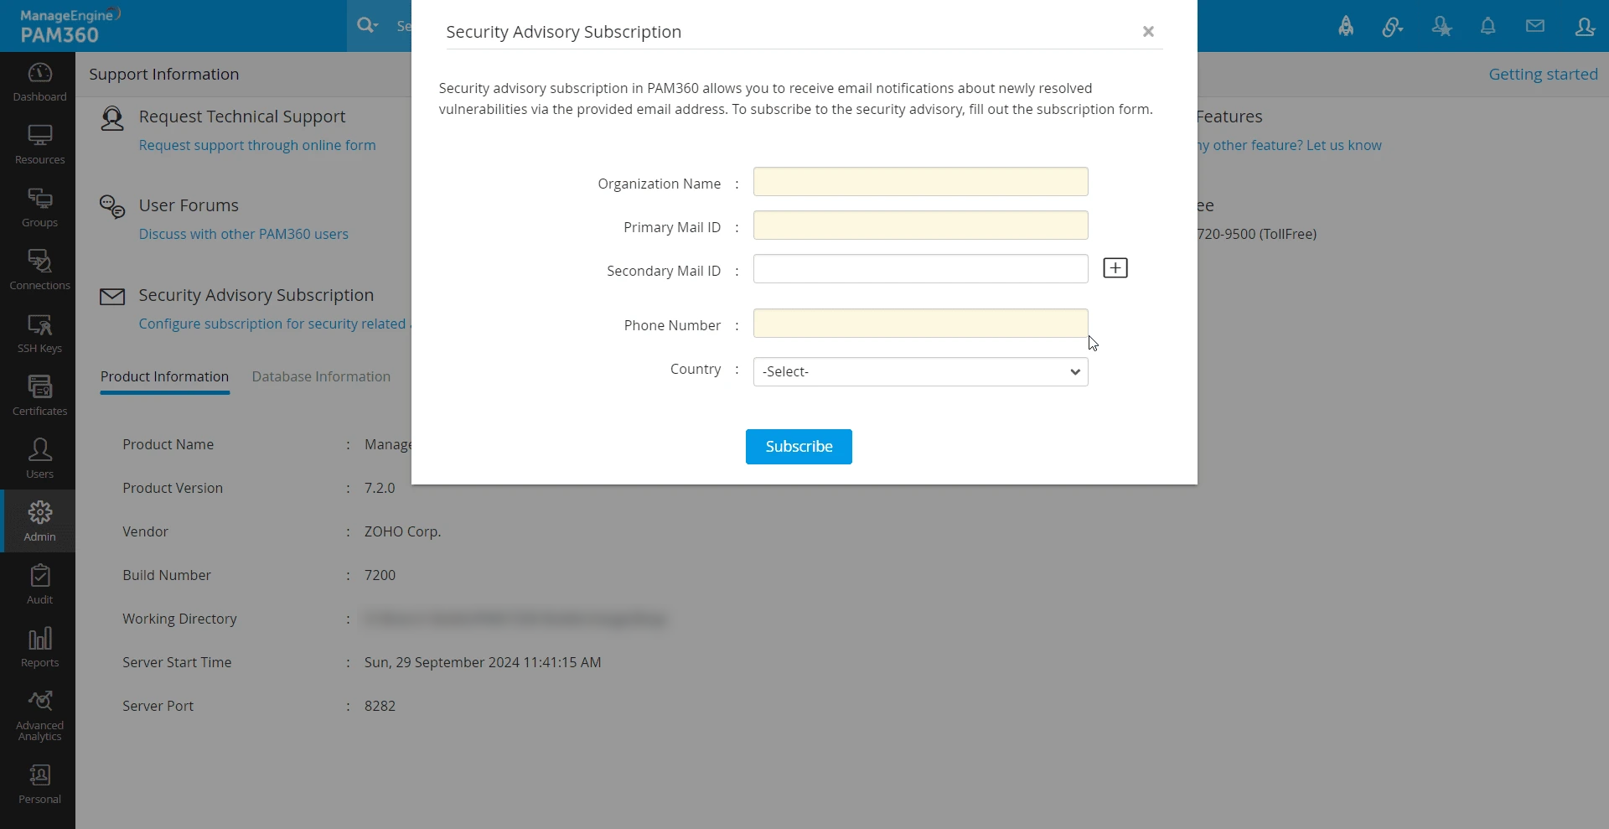Screen dimensions: 1609x829
Task: Open Resources in the sidebar
Action: tap(39, 144)
